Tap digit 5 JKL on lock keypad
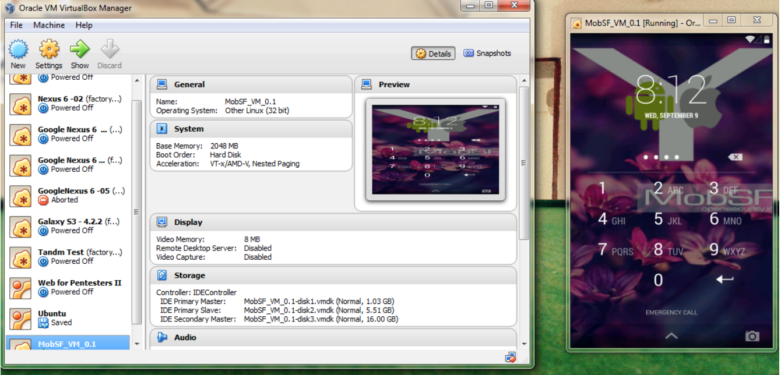This screenshot has width=781, height=375. tap(668, 219)
